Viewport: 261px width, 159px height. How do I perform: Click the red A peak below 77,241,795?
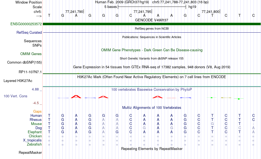click(x=158, y=97)
